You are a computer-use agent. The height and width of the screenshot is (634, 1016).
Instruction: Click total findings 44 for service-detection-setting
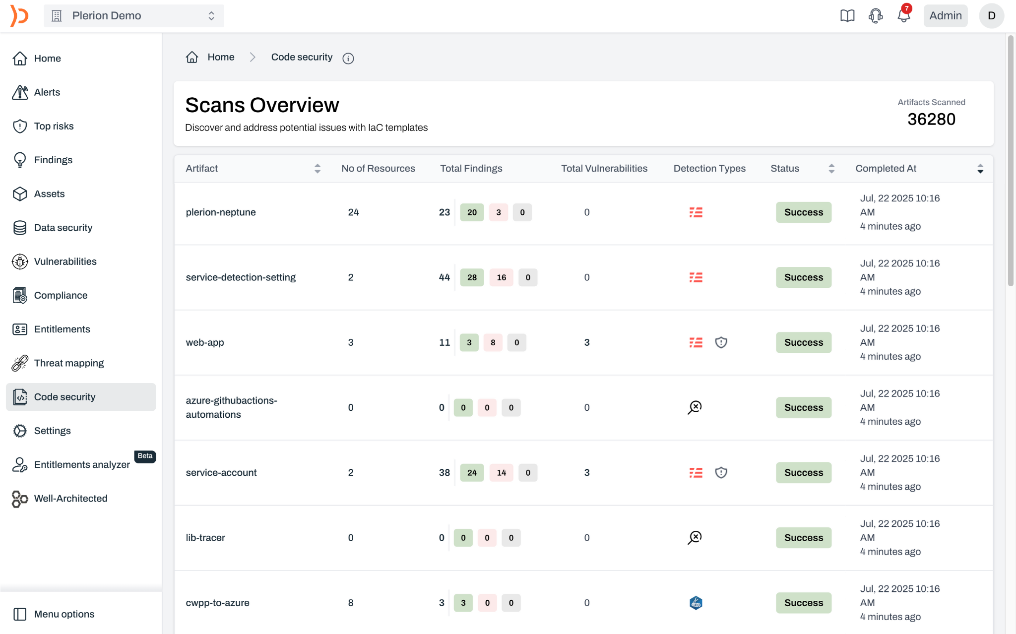tap(444, 277)
